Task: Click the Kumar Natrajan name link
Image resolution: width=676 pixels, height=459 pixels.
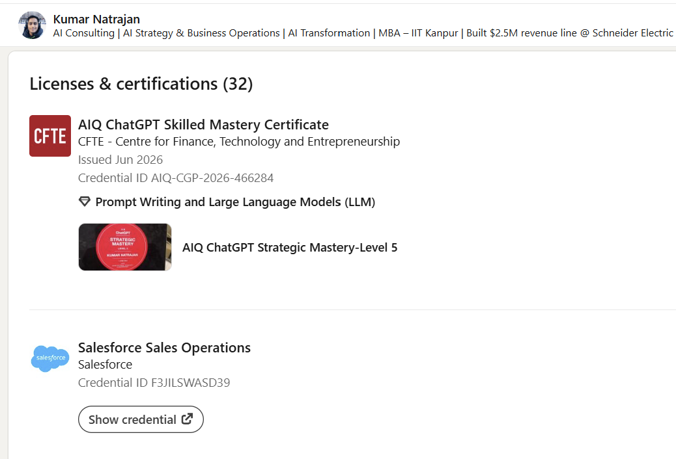Action: pyautogui.click(x=96, y=20)
